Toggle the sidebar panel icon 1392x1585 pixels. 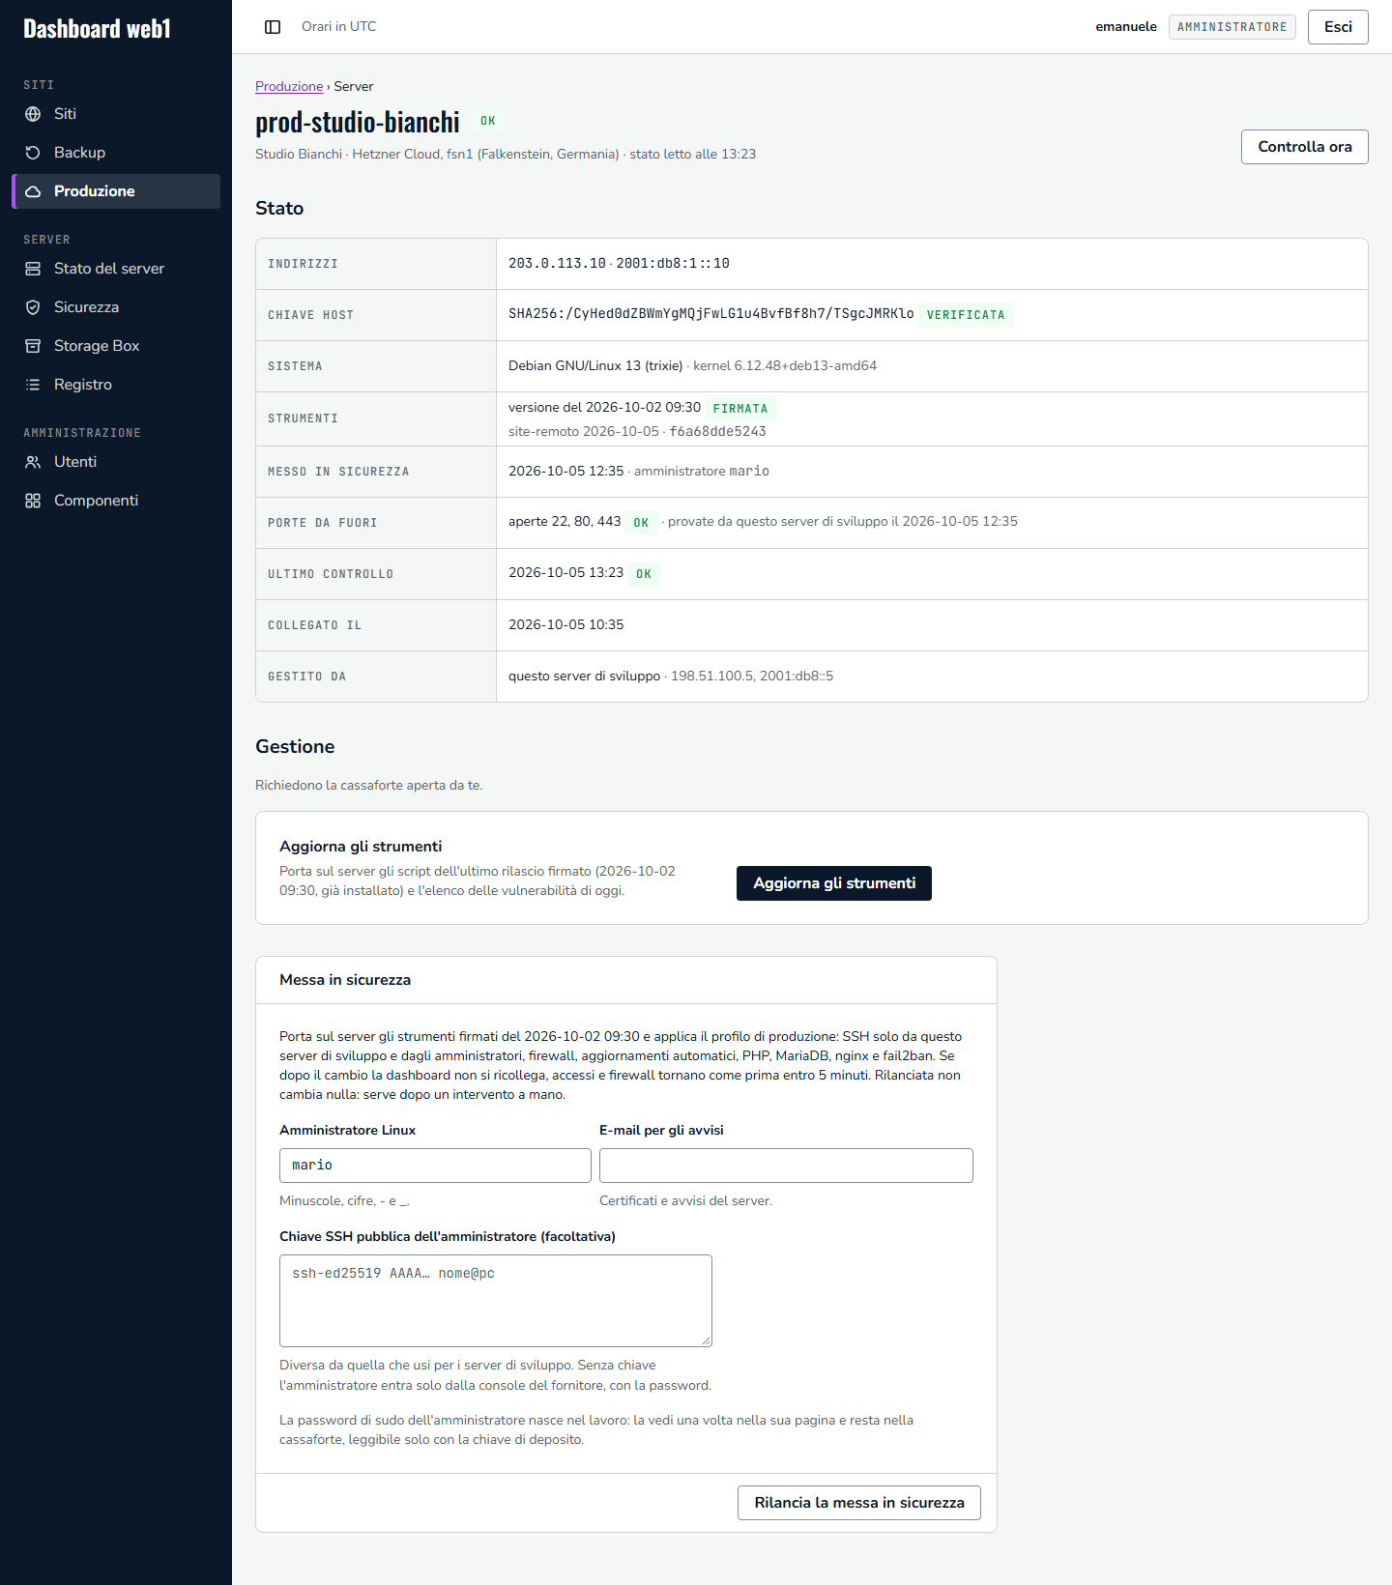[273, 27]
